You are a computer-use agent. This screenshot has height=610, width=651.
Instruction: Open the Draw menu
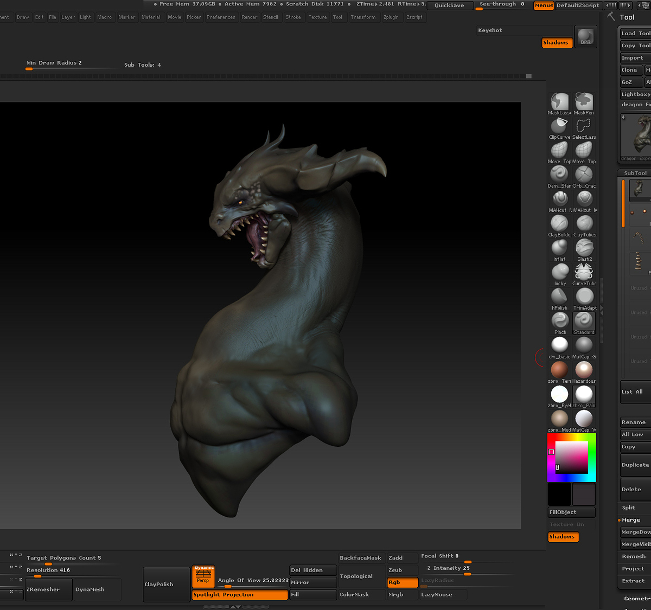click(x=23, y=17)
